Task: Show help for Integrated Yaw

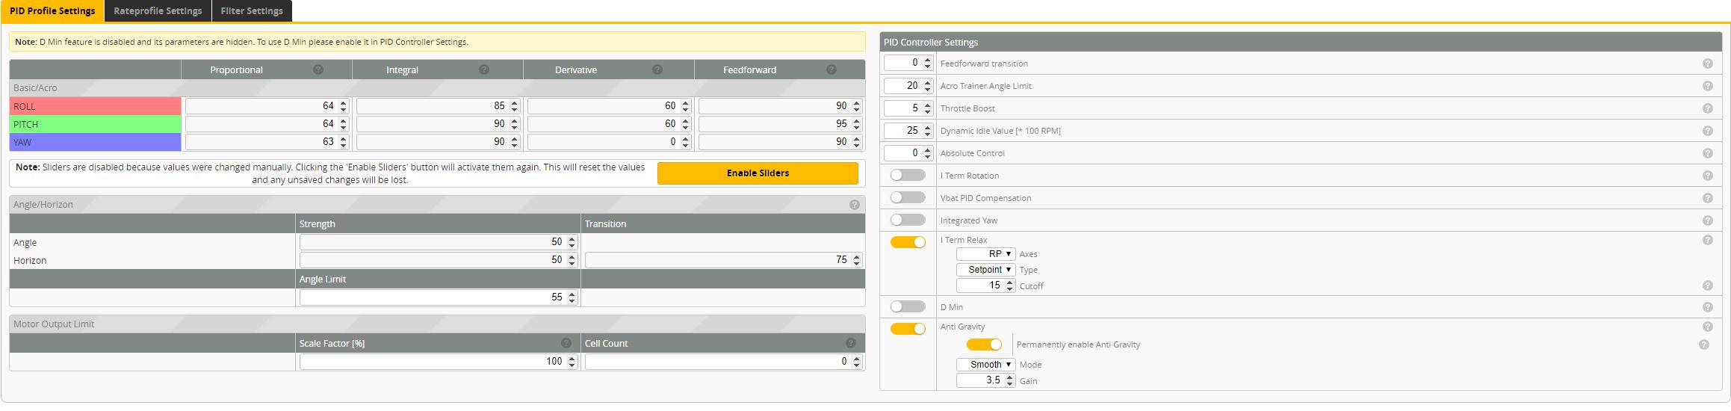Action: pos(1708,220)
